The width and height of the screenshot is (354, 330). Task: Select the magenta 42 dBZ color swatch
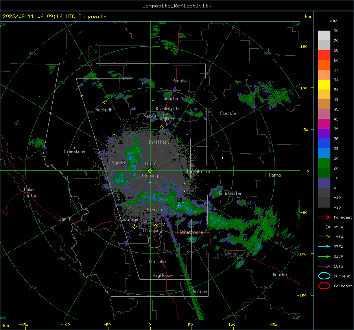pos(324,124)
